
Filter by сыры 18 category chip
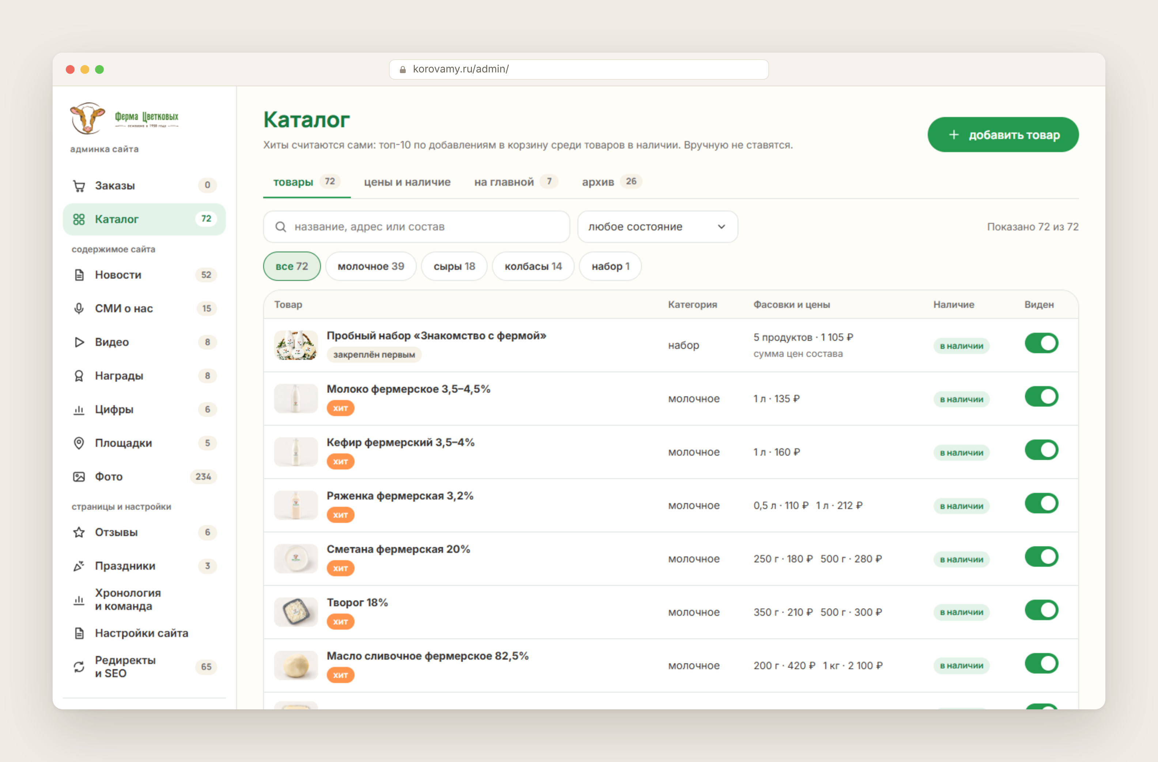pyautogui.click(x=454, y=266)
